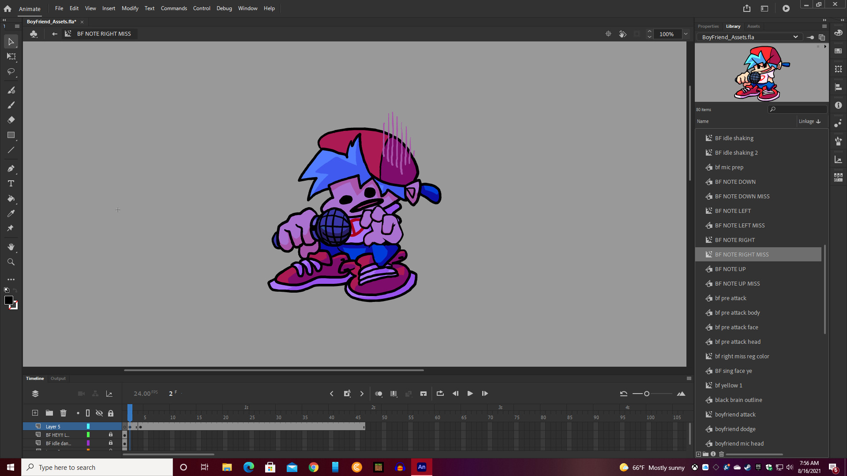Click the Home icon
847x476 pixels.
click(x=7, y=8)
